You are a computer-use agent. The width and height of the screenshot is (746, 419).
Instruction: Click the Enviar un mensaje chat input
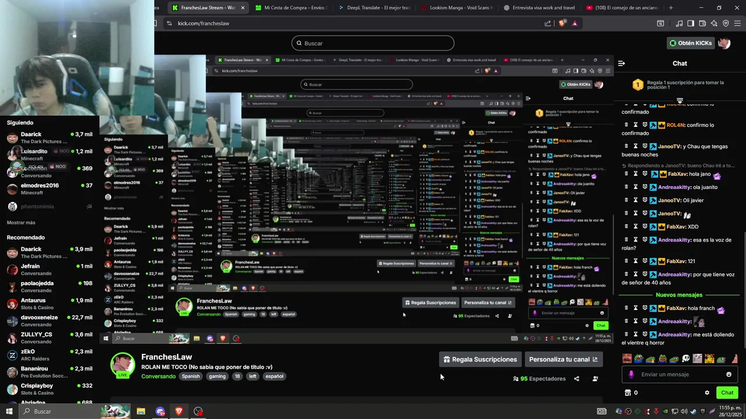point(679,374)
